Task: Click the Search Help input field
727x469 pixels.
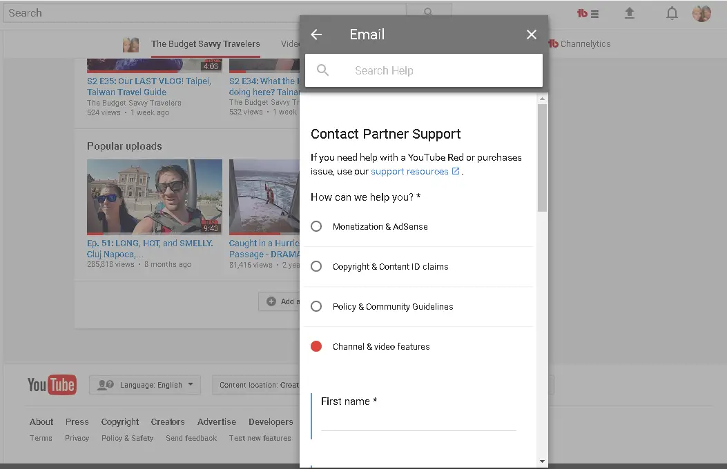Action: coord(424,70)
